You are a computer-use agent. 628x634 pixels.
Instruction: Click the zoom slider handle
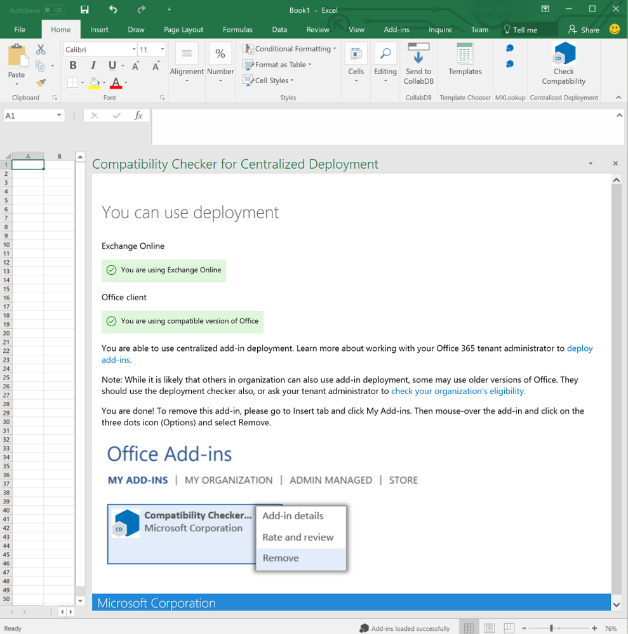click(551, 628)
